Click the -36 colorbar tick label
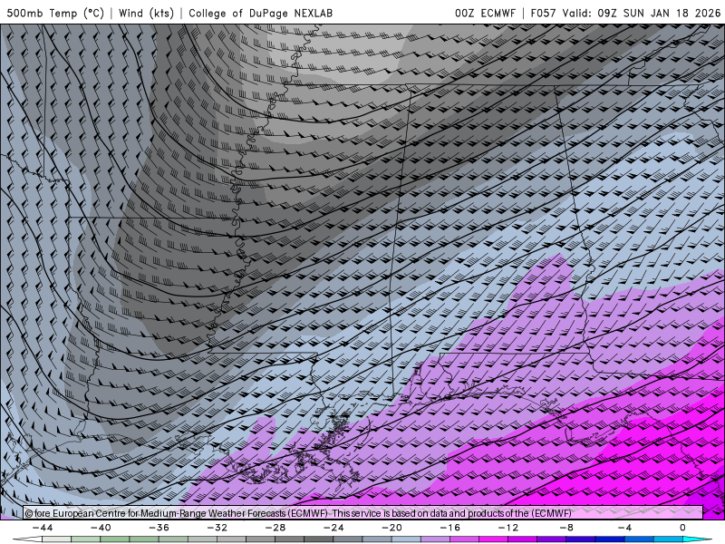This screenshot has width=725, height=544. tap(159, 528)
